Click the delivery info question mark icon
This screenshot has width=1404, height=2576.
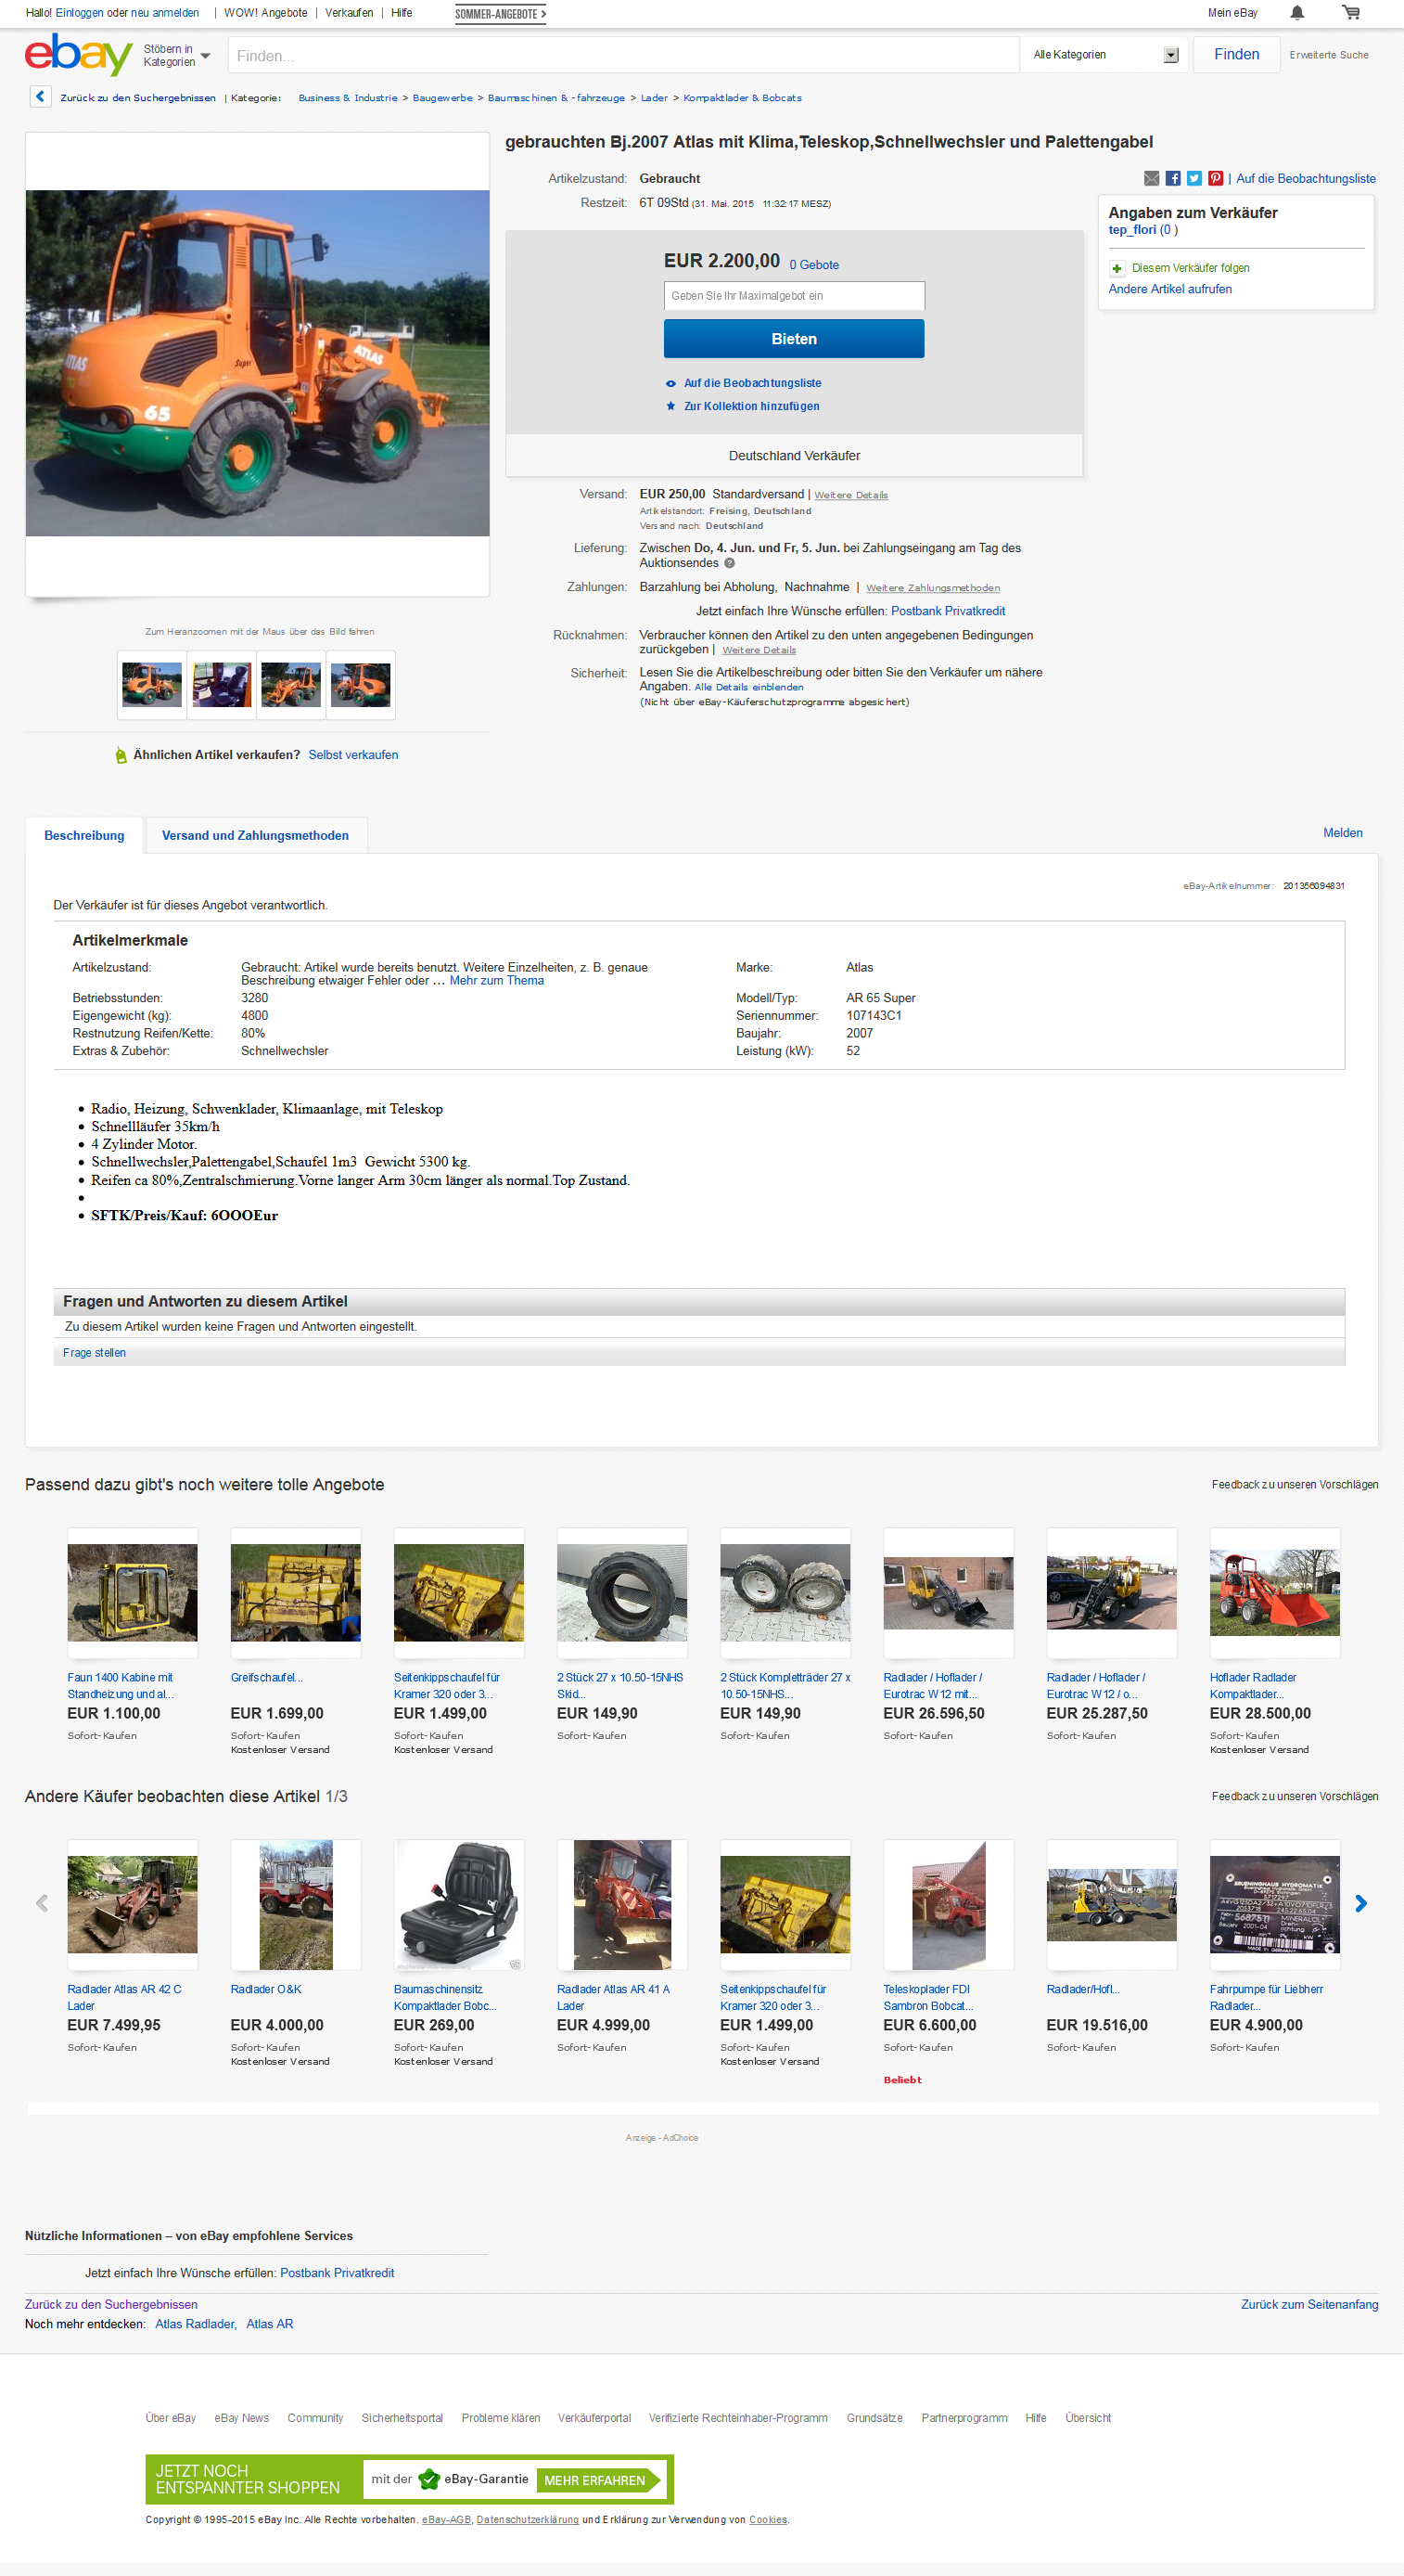tap(729, 564)
